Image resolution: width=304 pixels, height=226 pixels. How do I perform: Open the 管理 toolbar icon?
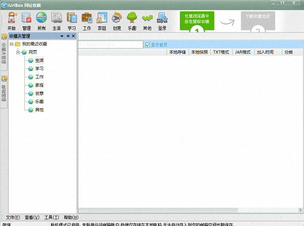(26, 21)
